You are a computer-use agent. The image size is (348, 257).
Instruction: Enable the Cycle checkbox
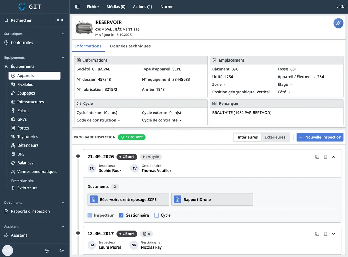point(156,215)
